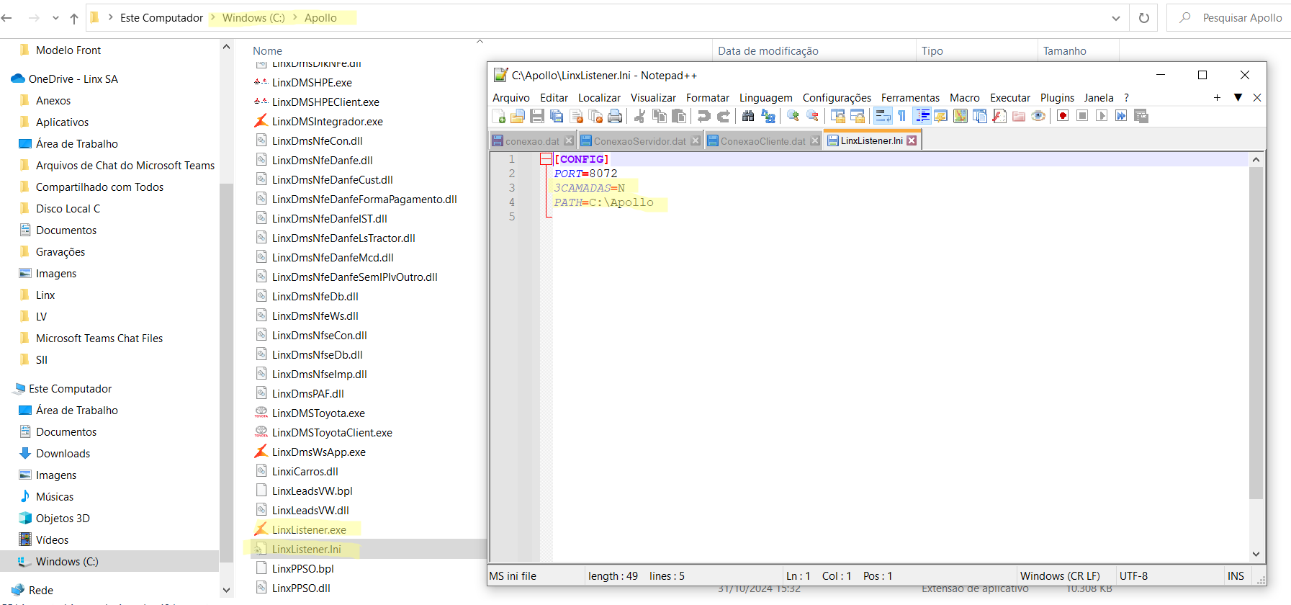Collapse the [CONFIG] fold marker
The image size is (1291, 605).
546,159
